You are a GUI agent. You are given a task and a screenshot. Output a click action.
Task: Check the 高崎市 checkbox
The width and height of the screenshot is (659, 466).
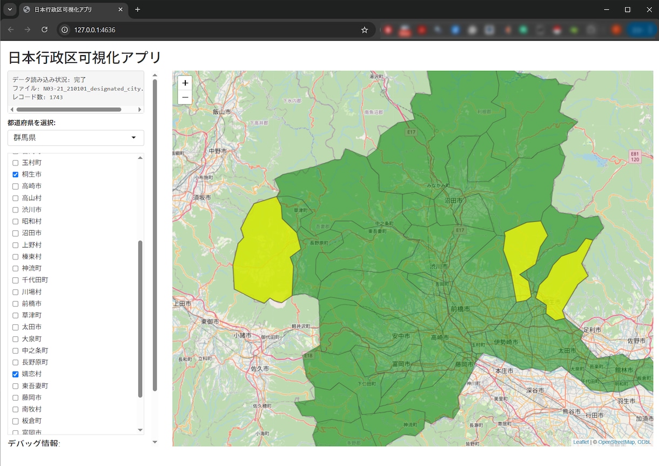pos(16,186)
